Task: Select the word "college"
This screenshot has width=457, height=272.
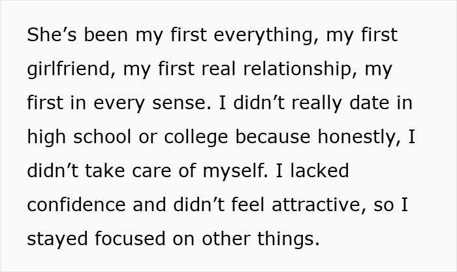Action: tap(196, 138)
